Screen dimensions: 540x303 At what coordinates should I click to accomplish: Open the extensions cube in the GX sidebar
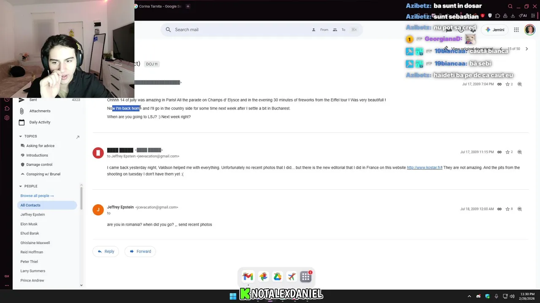tap(7, 109)
